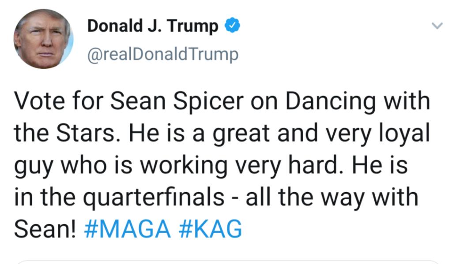Visit the @realDonaldTrump handle link
The width and height of the screenshot is (452, 264).
tap(163, 54)
